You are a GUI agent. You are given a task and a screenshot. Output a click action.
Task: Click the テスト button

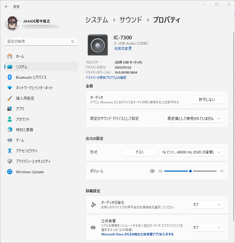click(x=140, y=152)
